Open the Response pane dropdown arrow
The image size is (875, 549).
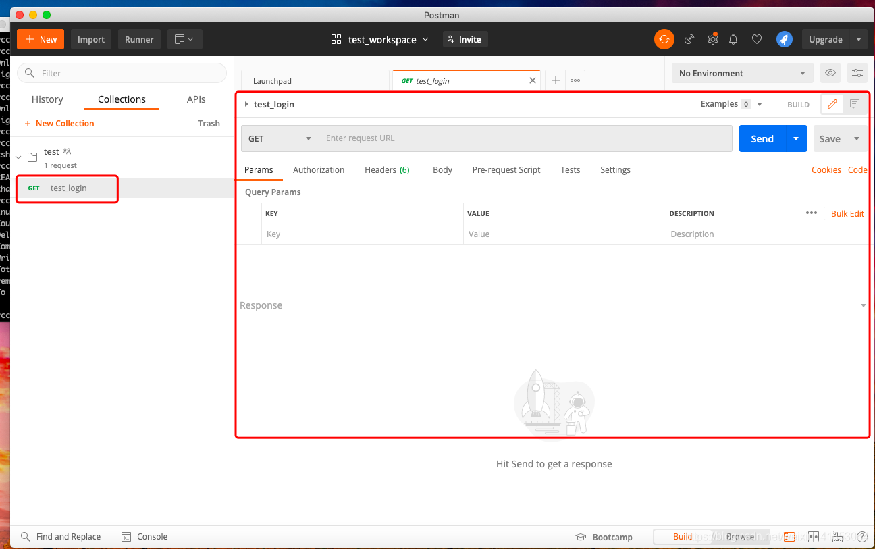(864, 306)
